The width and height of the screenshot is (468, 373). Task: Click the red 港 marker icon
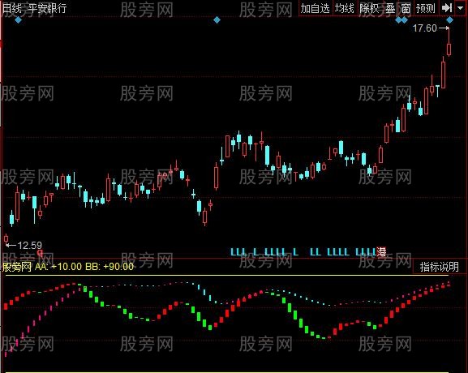coord(381,252)
